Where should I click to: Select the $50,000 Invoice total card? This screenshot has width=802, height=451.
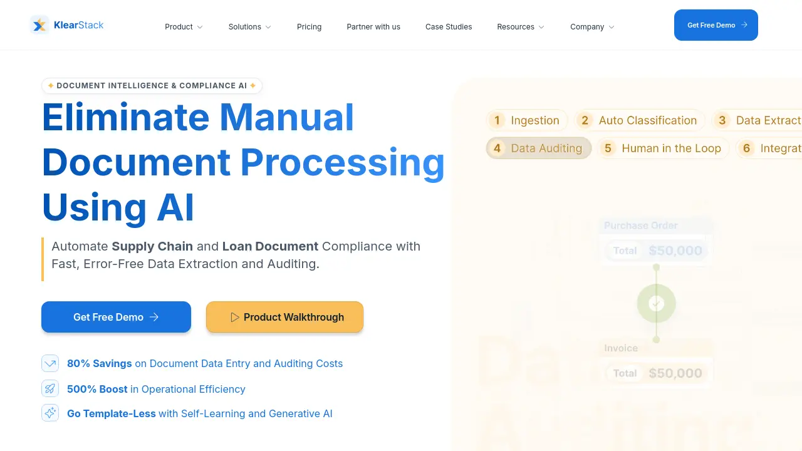coord(656,373)
